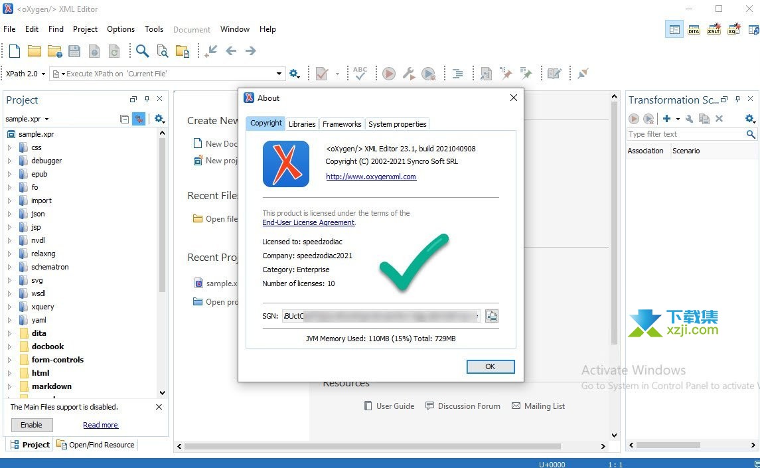Click the Enable button for Main Files support
760x468 pixels.
[31, 425]
